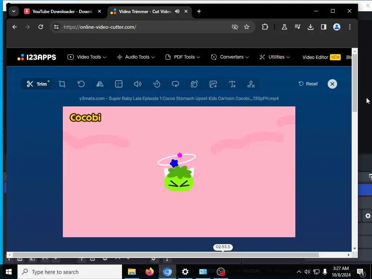
Task: Go back to previous page
Action: tap(15, 27)
